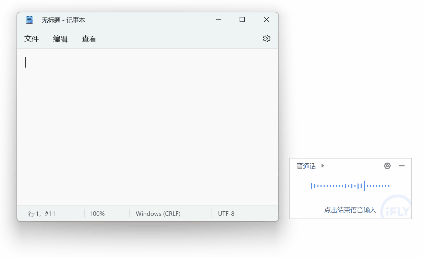Click the 无标题 - 记事本 title text
Image resolution: width=423 pixels, height=258 pixels.
point(63,20)
